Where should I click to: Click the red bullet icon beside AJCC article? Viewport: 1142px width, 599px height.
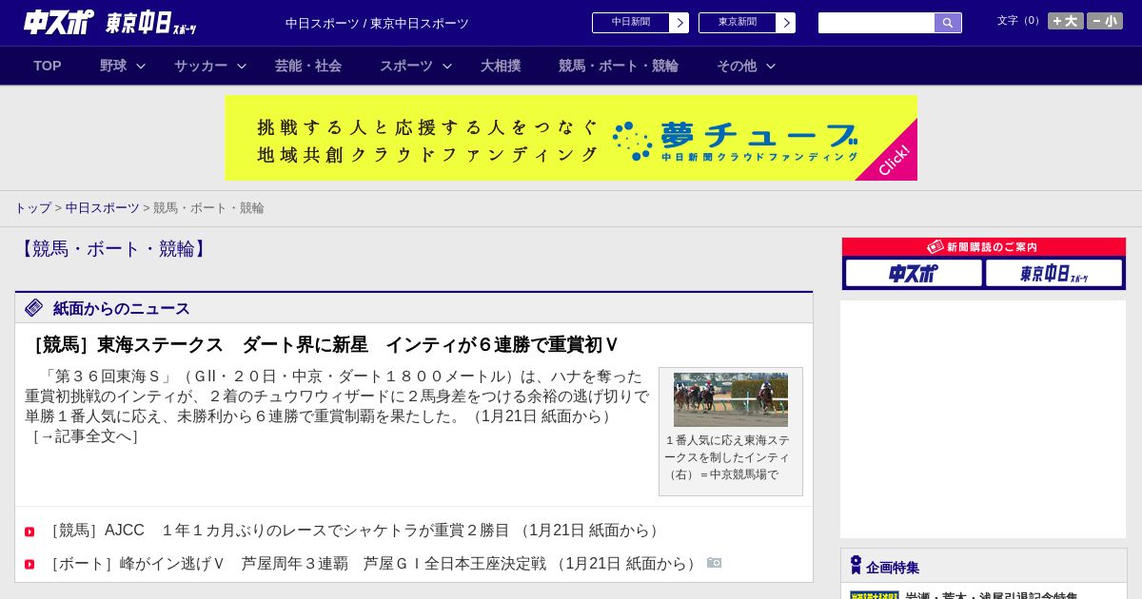[x=30, y=531]
